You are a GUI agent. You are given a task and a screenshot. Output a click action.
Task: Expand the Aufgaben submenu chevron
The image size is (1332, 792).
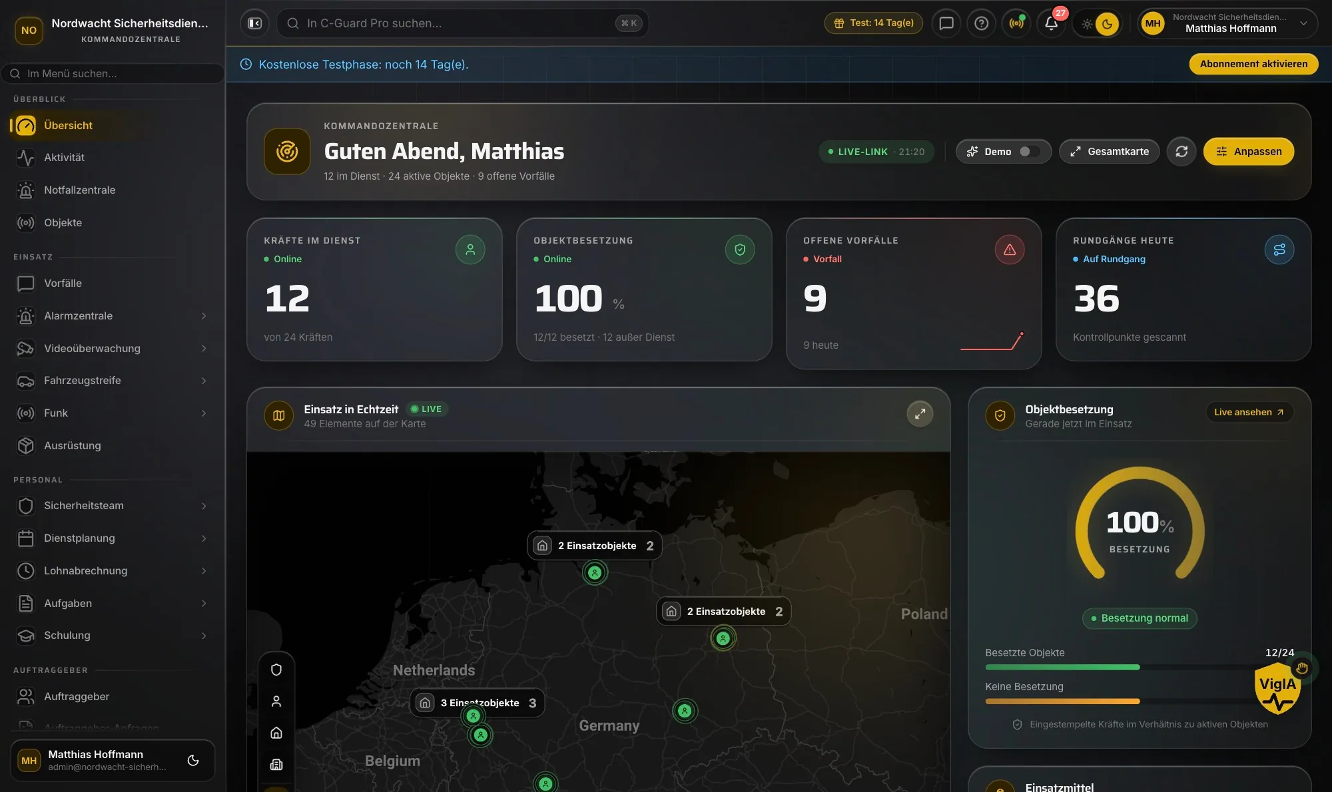coord(204,604)
